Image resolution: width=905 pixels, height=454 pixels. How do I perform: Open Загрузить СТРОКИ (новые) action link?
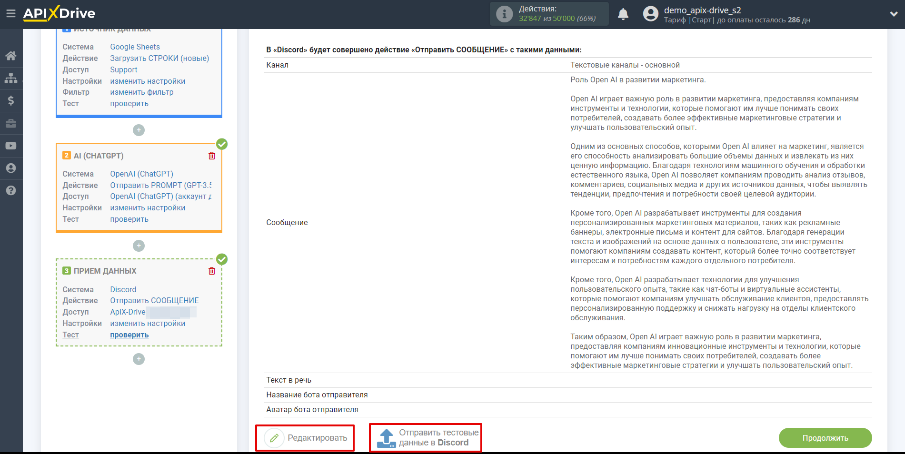click(159, 58)
